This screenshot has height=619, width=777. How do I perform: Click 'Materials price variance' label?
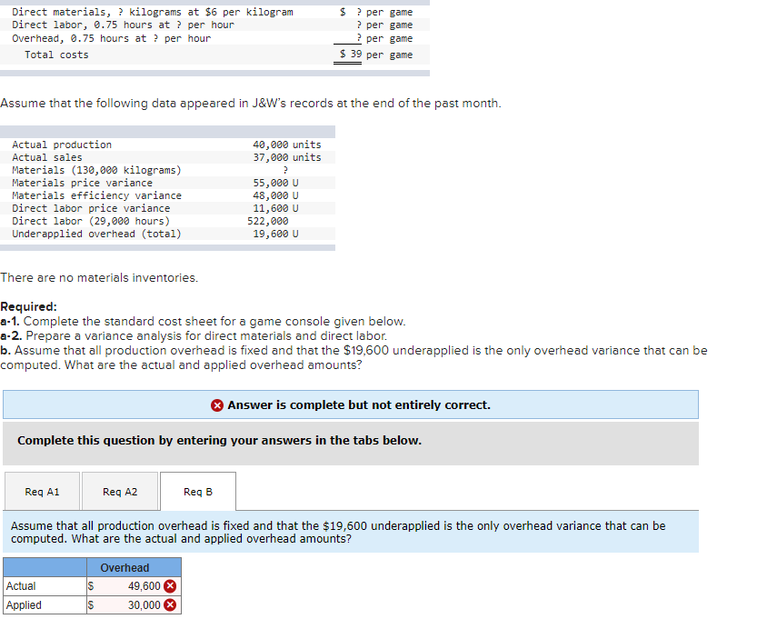coord(83,183)
